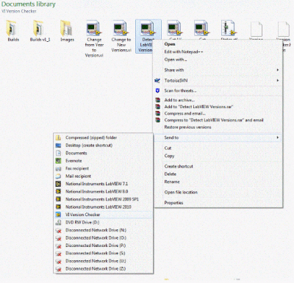
Task: Choose Restore previous versions
Action: pyautogui.click(x=187, y=127)
